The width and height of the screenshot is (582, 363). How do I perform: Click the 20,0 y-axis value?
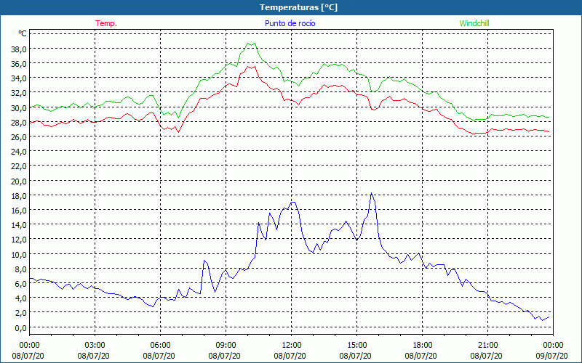click(19, 181)
